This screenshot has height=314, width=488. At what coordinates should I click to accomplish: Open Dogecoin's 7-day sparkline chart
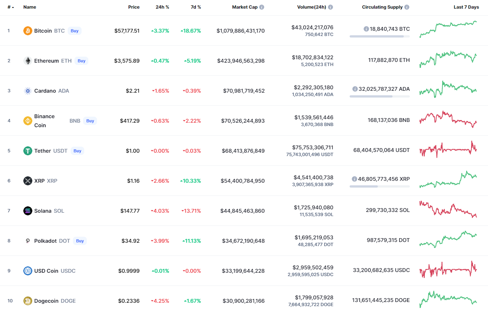click(x=448, y=299)
